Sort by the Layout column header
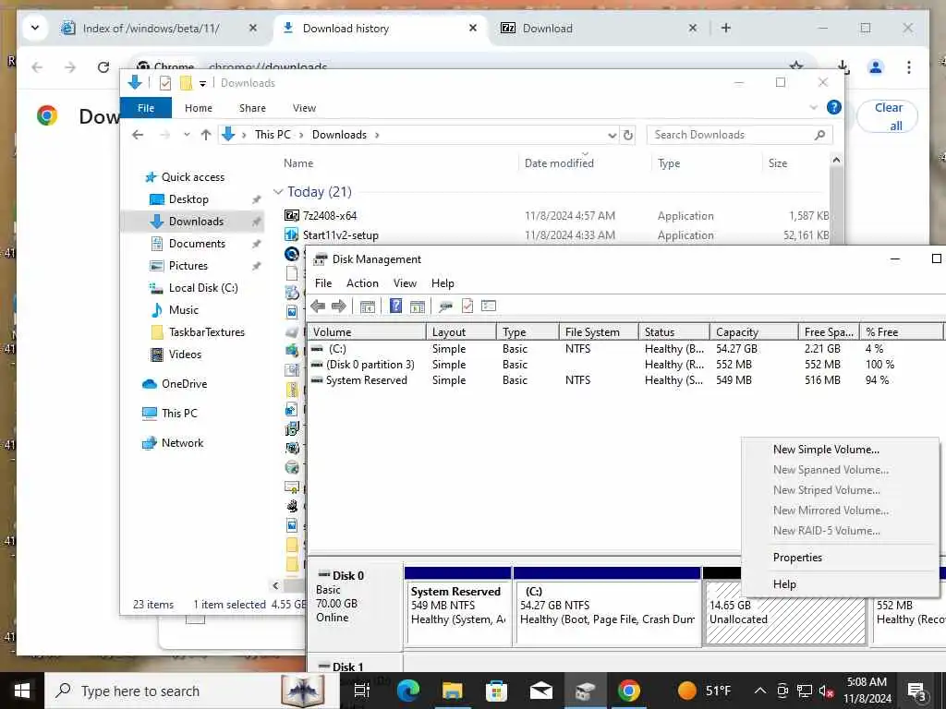946x709 pixels. coord(461,332)
